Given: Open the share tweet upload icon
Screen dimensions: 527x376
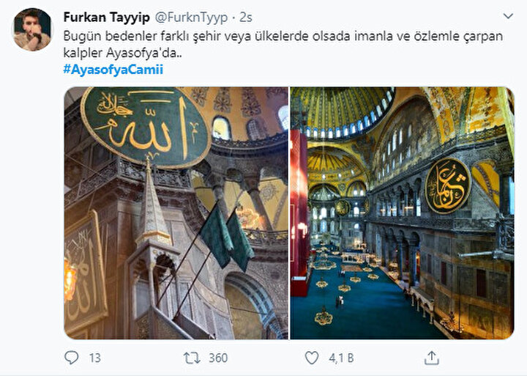Looking at the screenshot, I should tap(432, 358).
